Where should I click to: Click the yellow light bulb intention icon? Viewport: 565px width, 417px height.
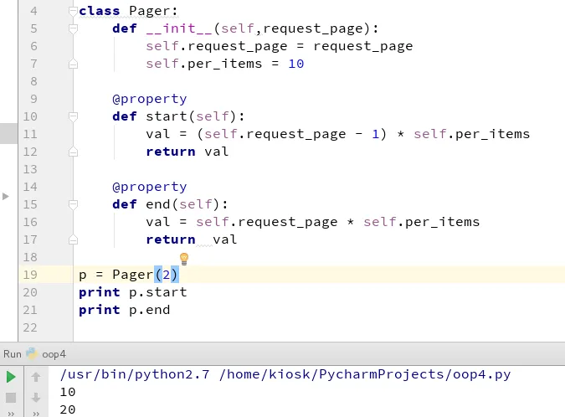[x=184, y=259]
